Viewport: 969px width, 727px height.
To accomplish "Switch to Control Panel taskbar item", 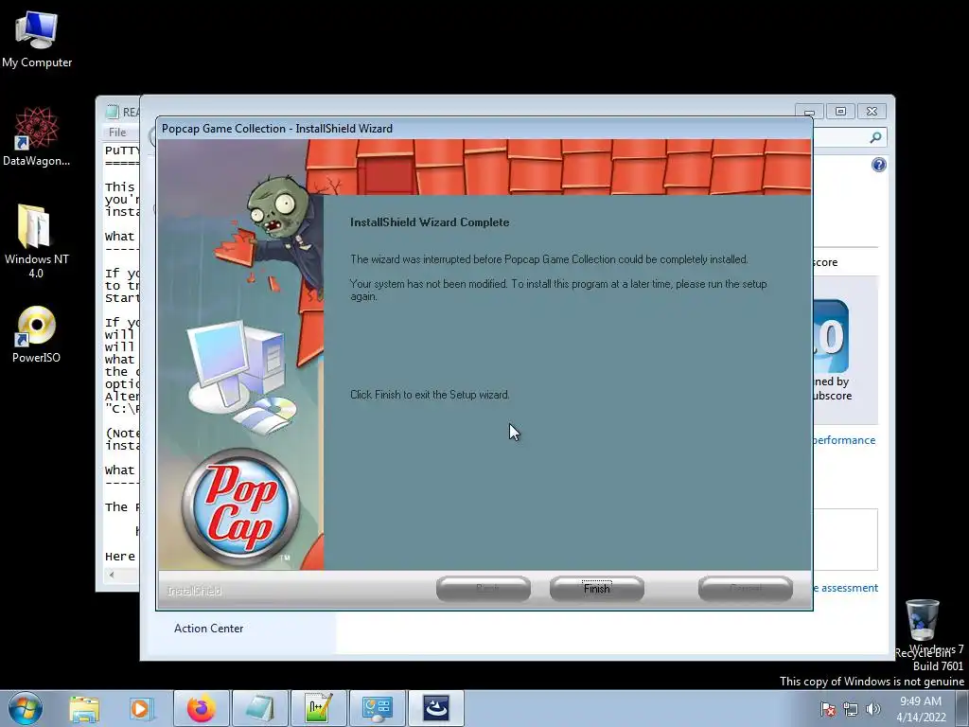I will 377,708.
